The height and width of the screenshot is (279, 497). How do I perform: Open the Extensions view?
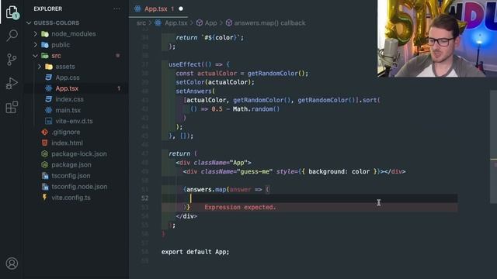click(12, 107)
